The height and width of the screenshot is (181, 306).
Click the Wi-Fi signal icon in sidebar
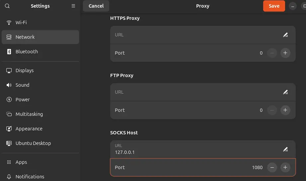click(9, 23)
